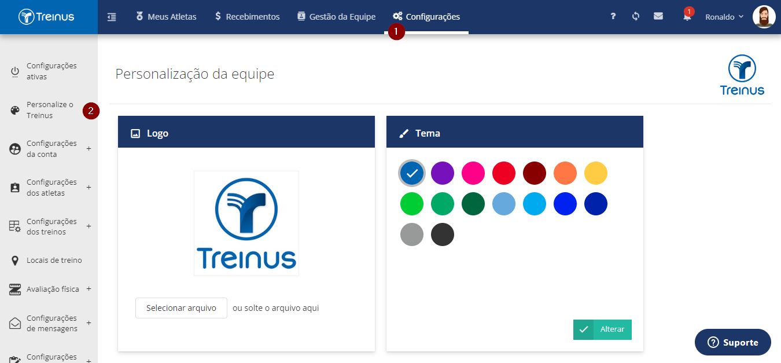Click the 'ou solte o arquivo aqui' drop text

click(276, 308)
